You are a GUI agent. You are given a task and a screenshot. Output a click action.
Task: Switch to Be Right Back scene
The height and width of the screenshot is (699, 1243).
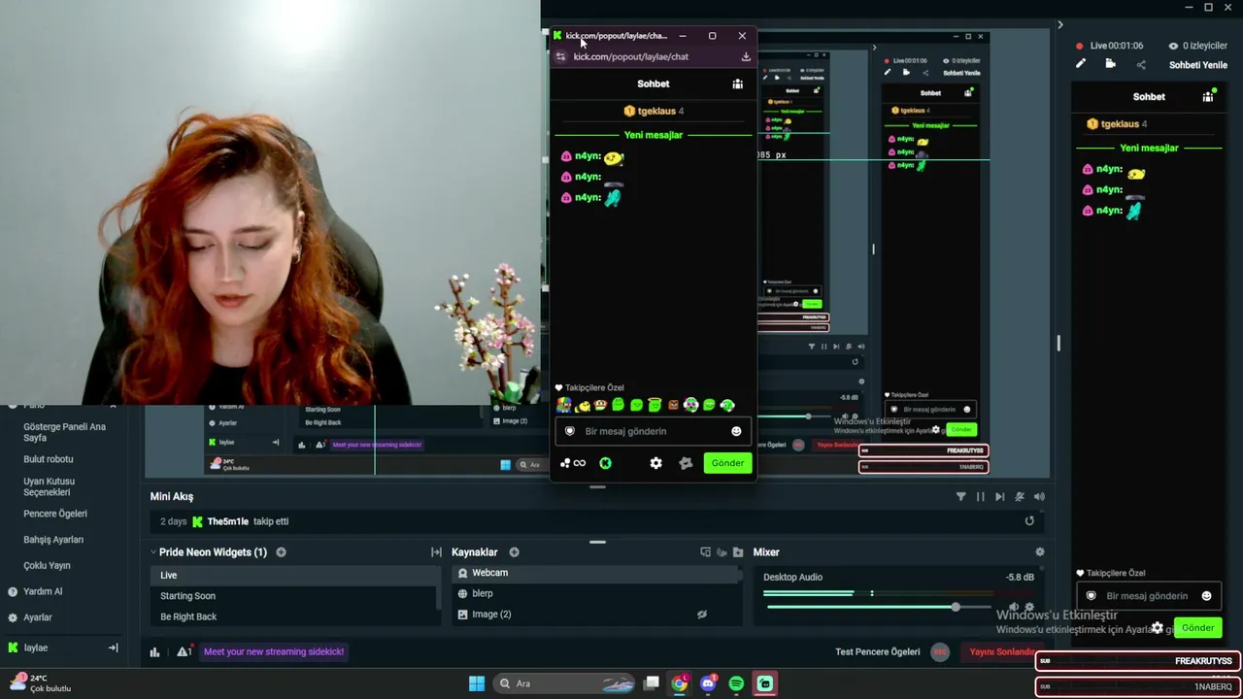295,616
